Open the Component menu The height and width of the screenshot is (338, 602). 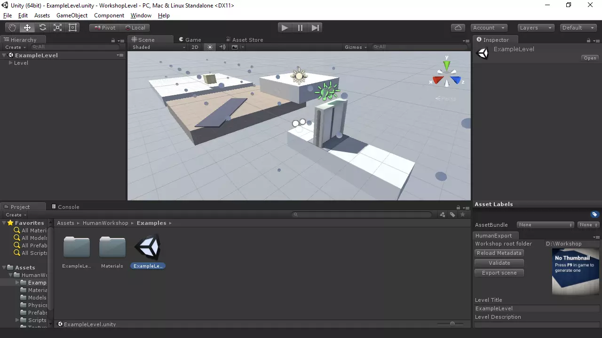[109, 15]
